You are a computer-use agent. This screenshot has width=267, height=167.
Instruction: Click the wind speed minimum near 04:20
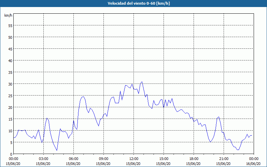pyautogui.click(x=57, y=150)
